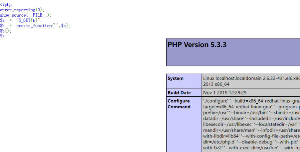Click the 'System' row label
Screen dimensions: 300x152
click(176, 78)
